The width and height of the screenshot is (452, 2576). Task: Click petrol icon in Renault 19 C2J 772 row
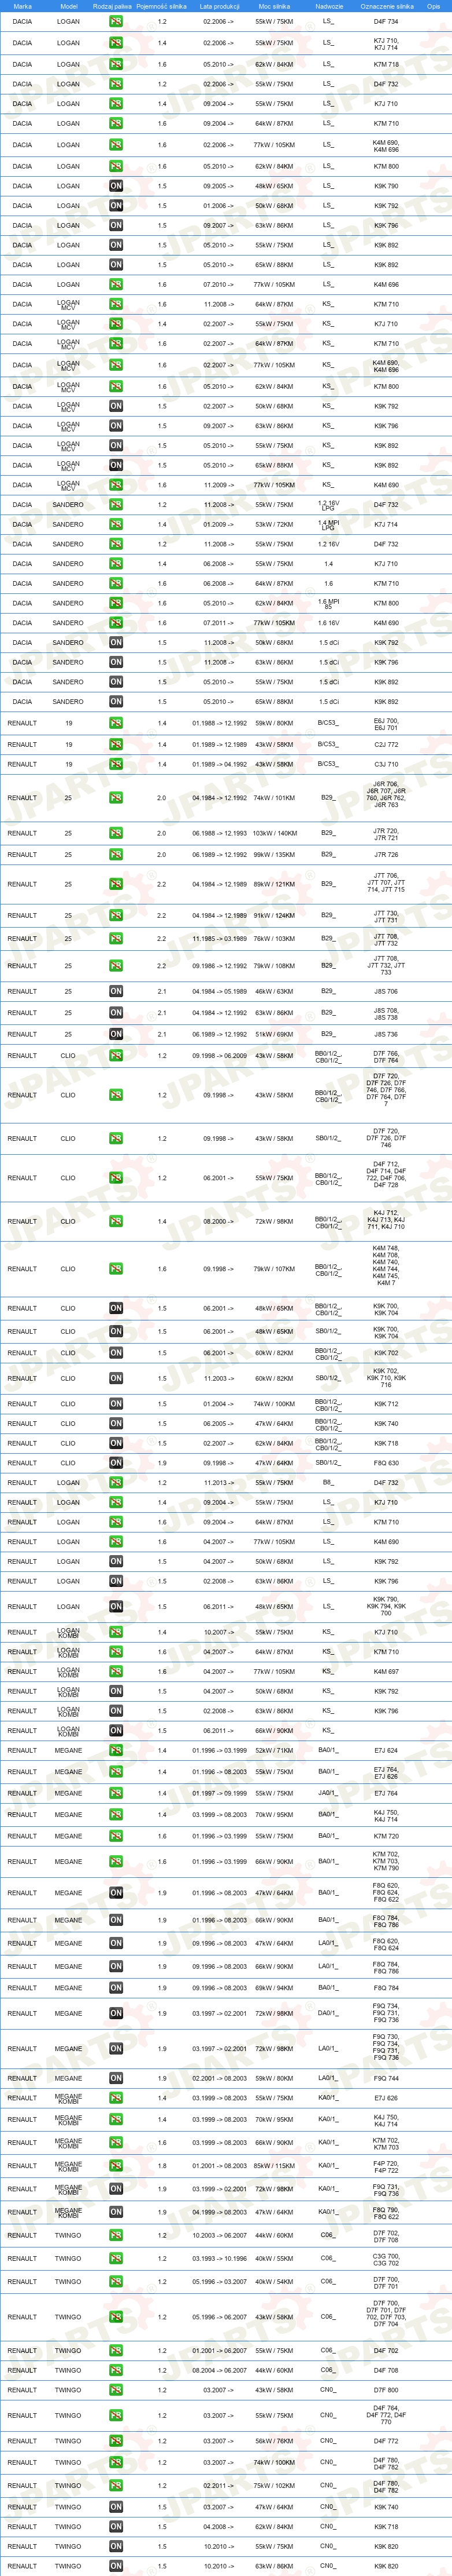[116, 744]
